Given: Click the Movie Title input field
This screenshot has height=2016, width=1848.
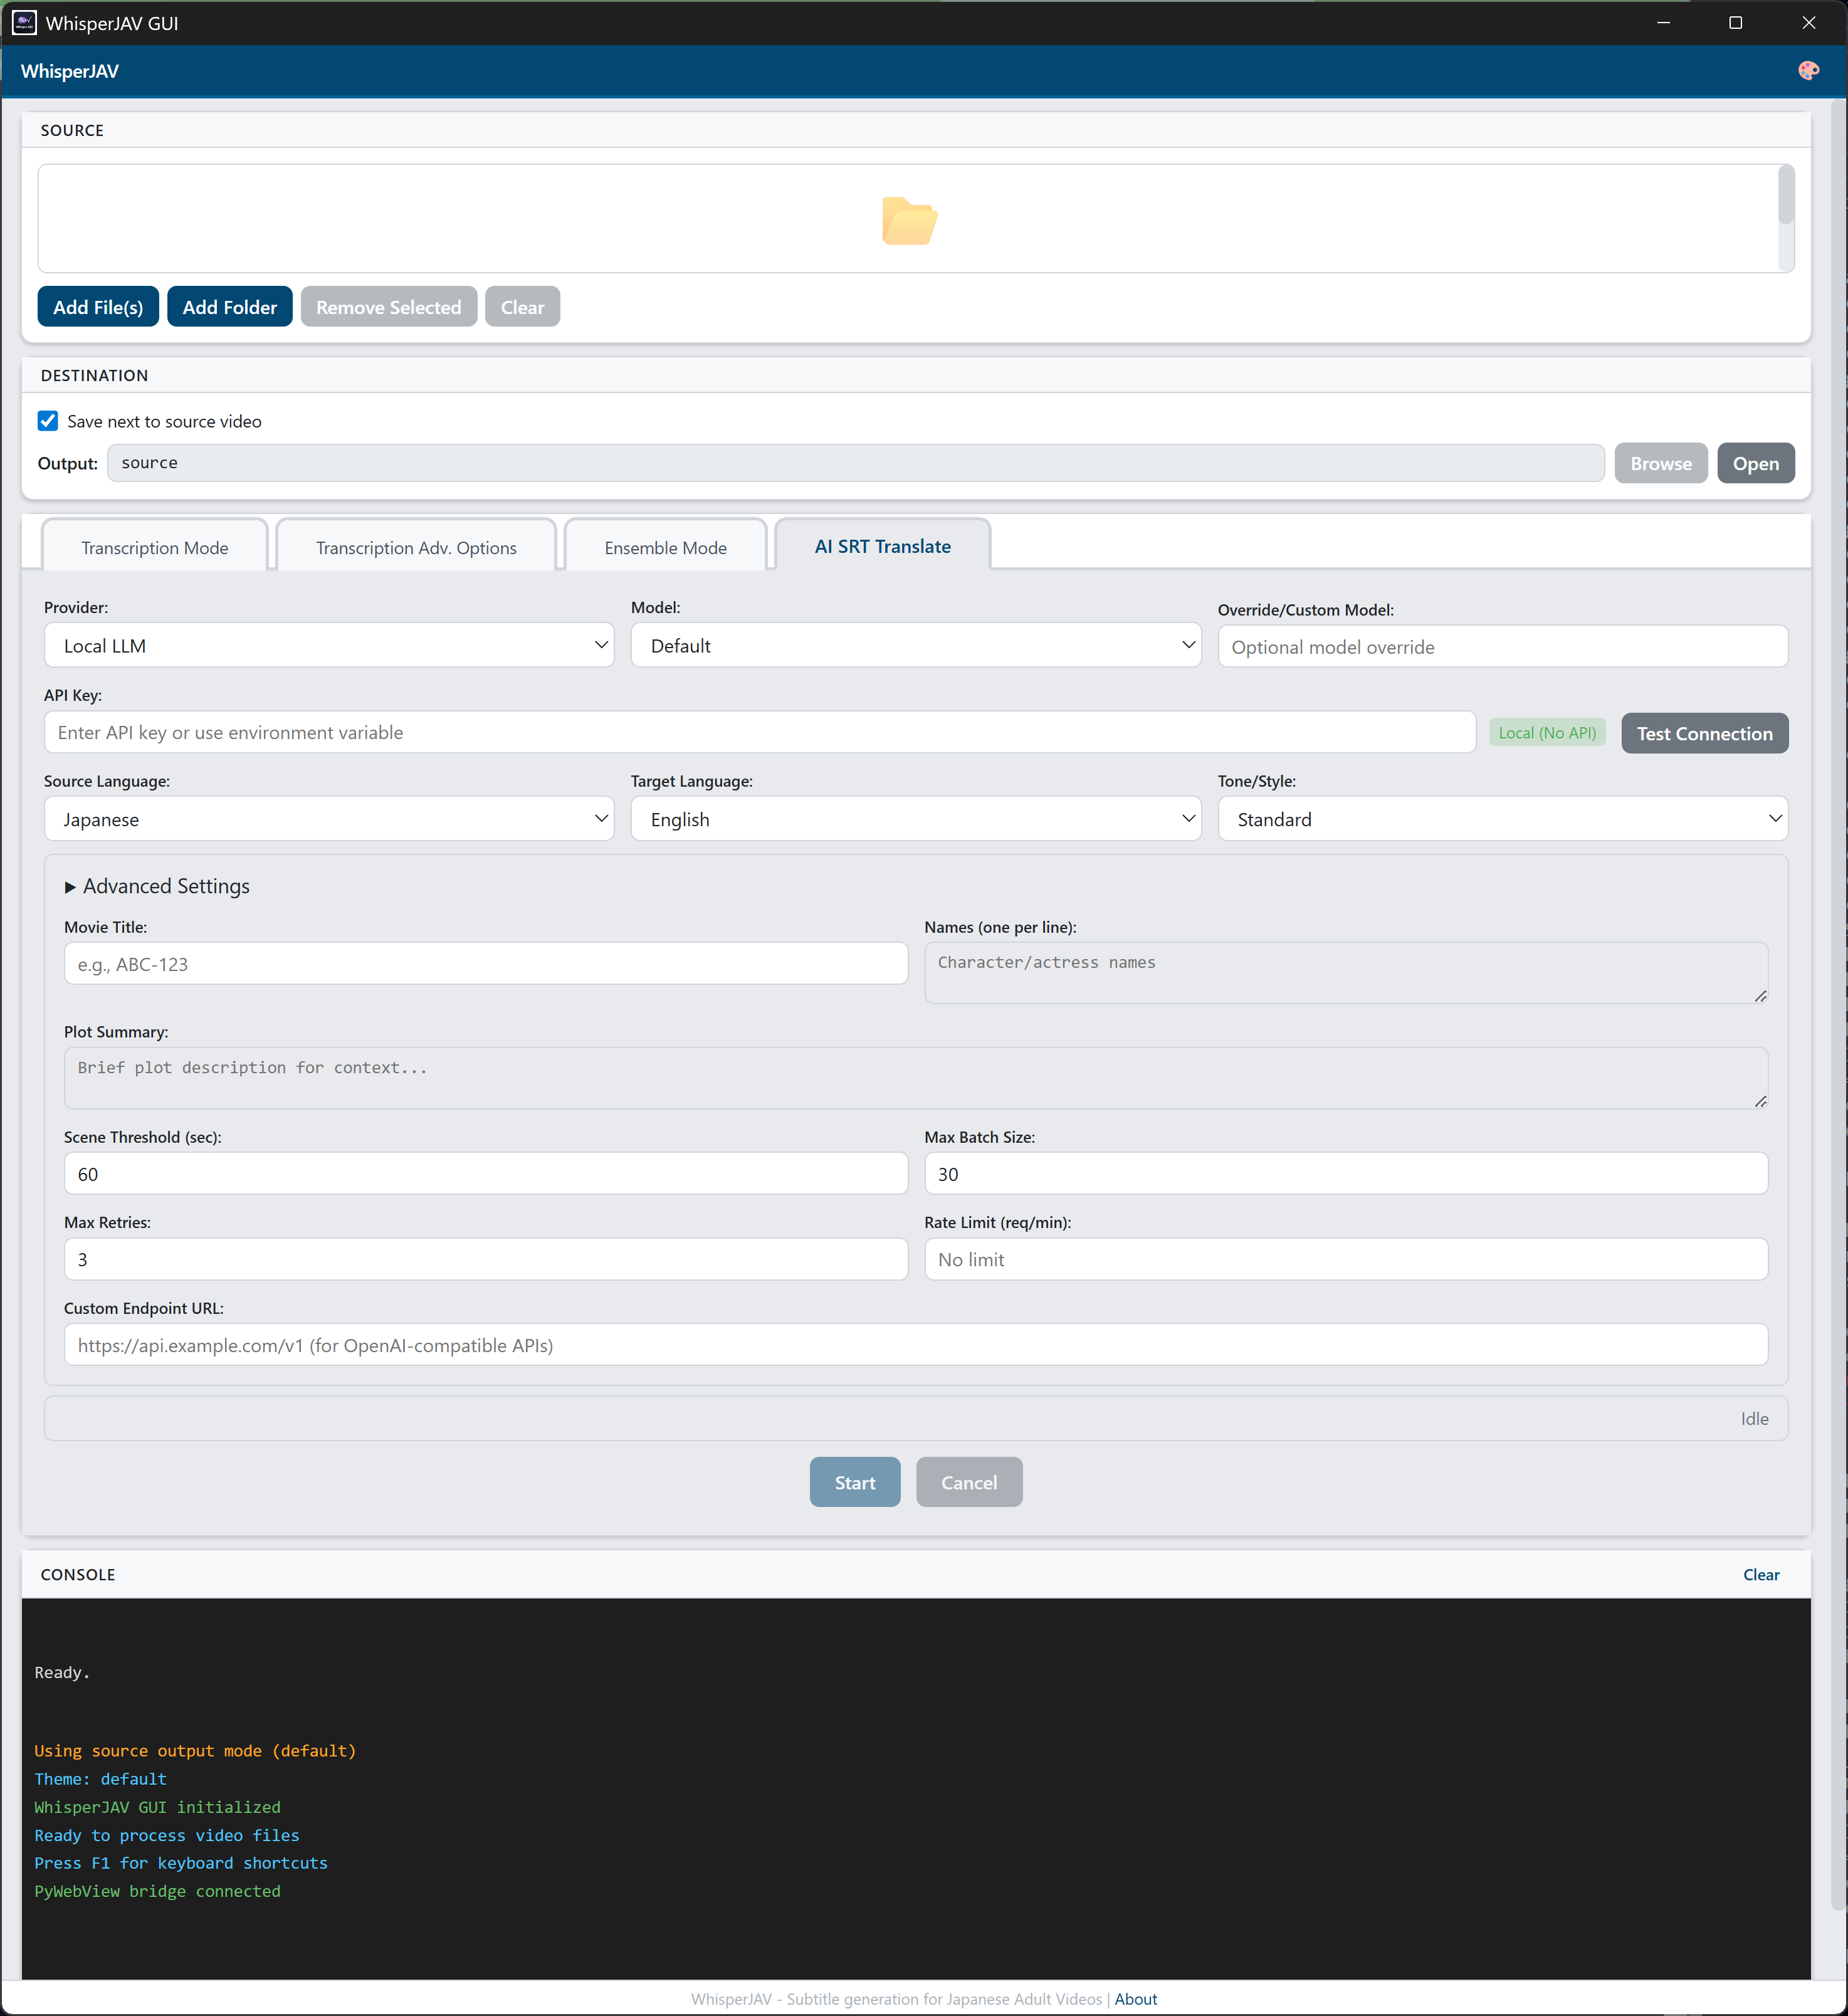Looking at the screenshot, I should 485,964.
